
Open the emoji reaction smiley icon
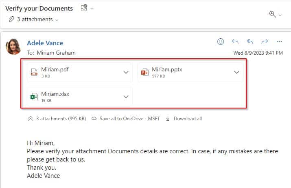[221, 42]
